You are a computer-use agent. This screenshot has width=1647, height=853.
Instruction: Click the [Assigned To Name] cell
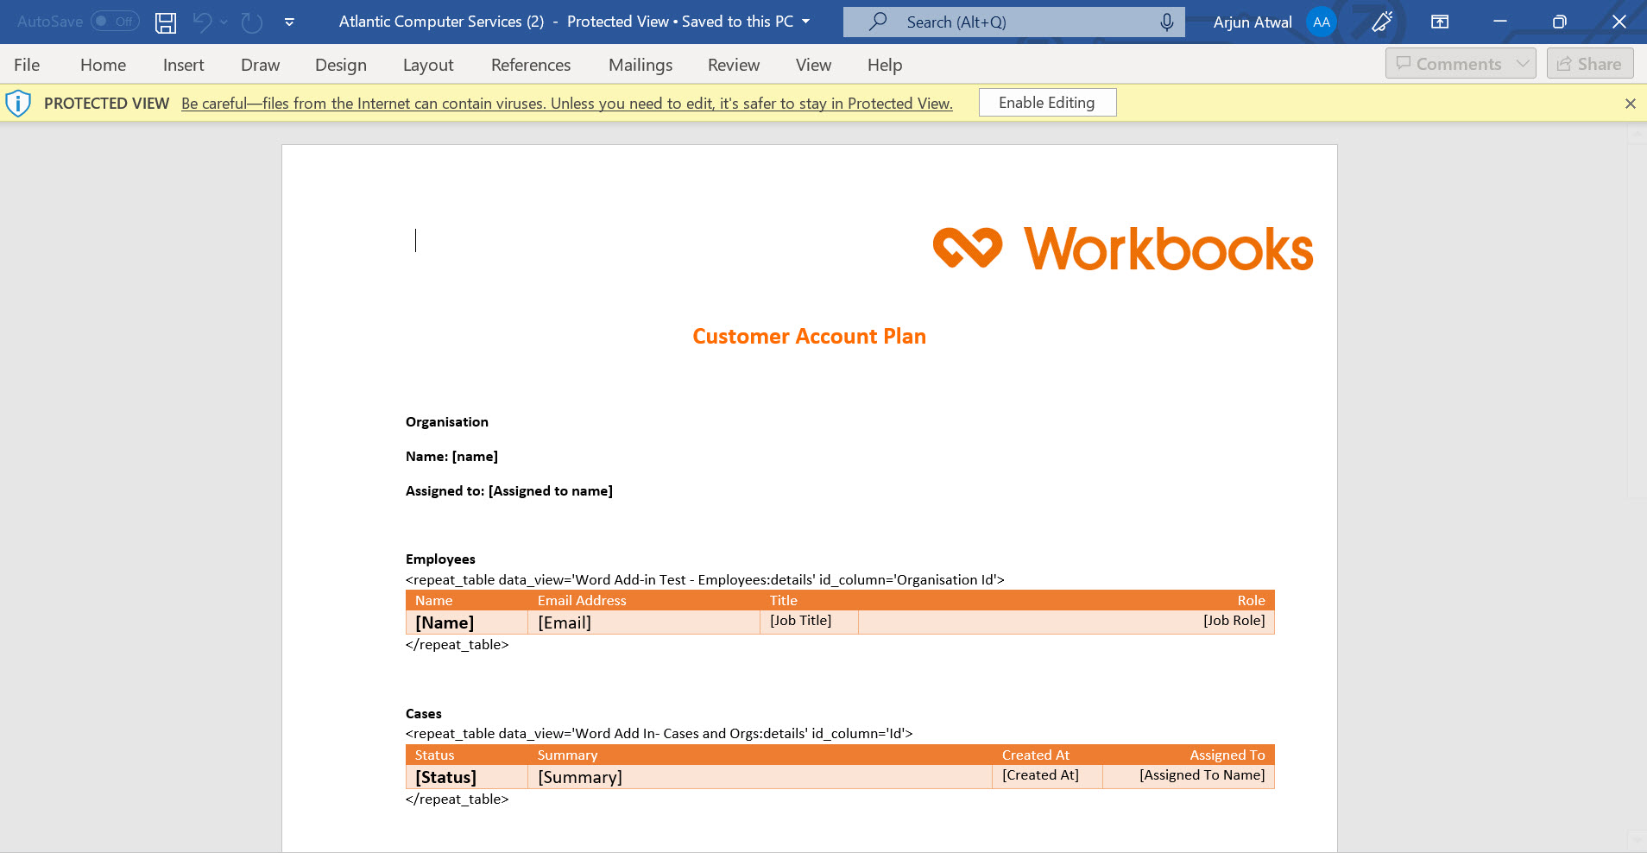(1189, 777)
